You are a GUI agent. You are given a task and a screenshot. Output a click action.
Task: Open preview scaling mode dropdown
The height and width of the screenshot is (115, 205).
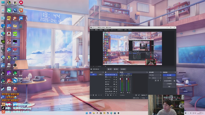[105, 66]
